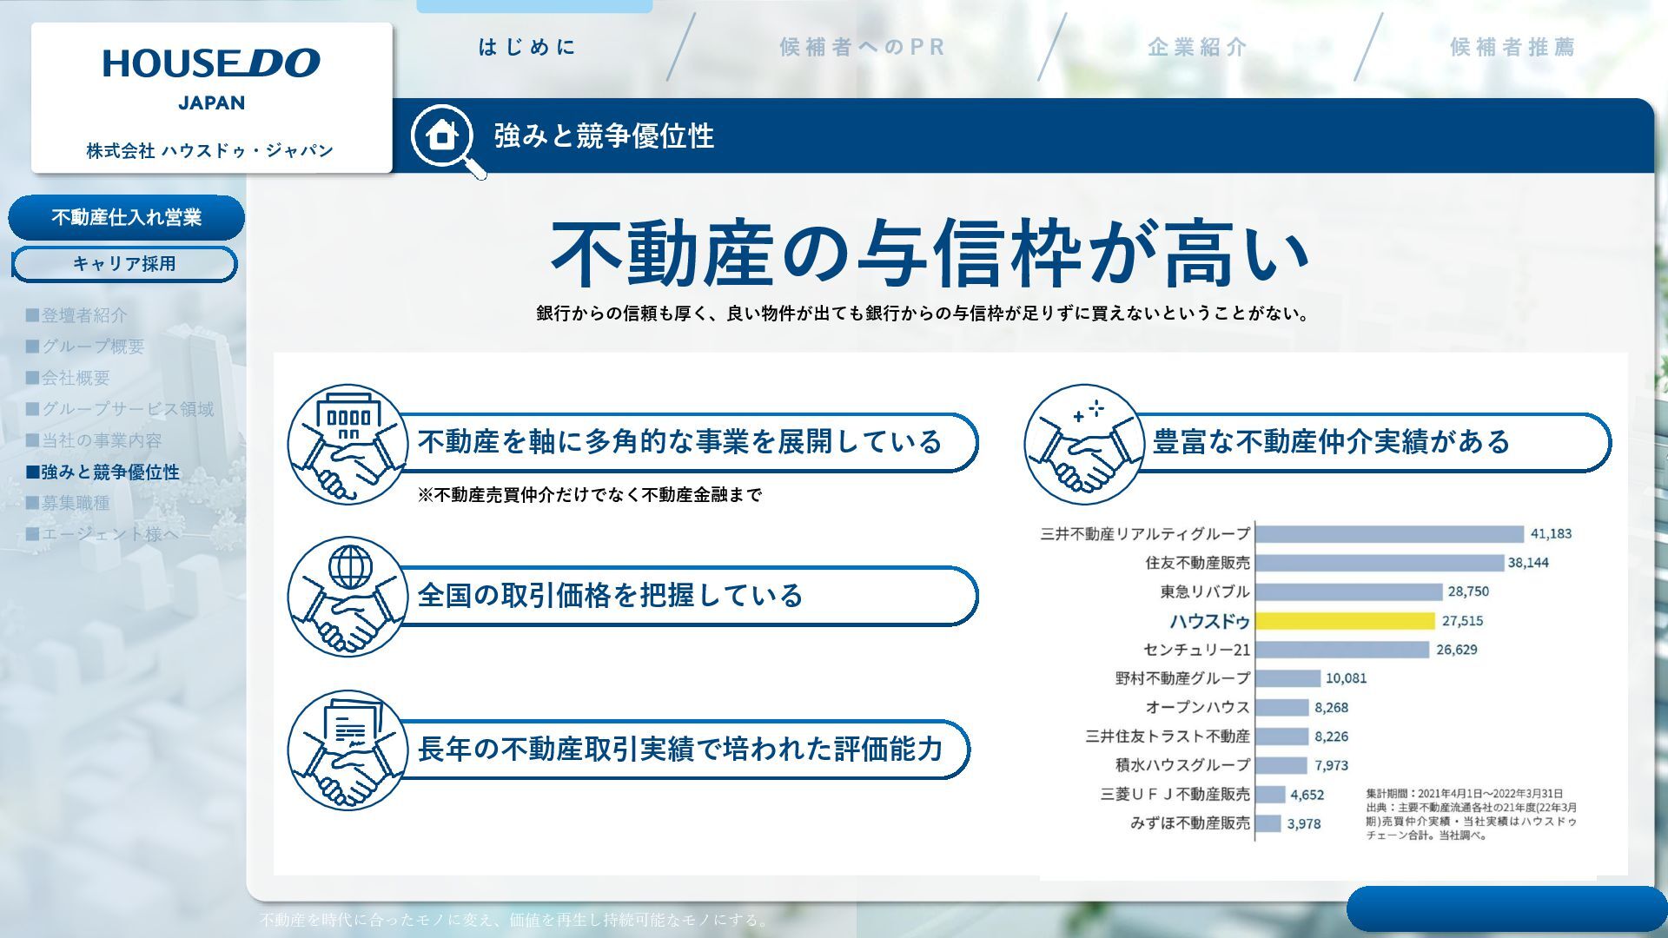This screenshot has height=938, width=1668.
Task: Go to エージェント様へ section
Action: pos(103,534)
